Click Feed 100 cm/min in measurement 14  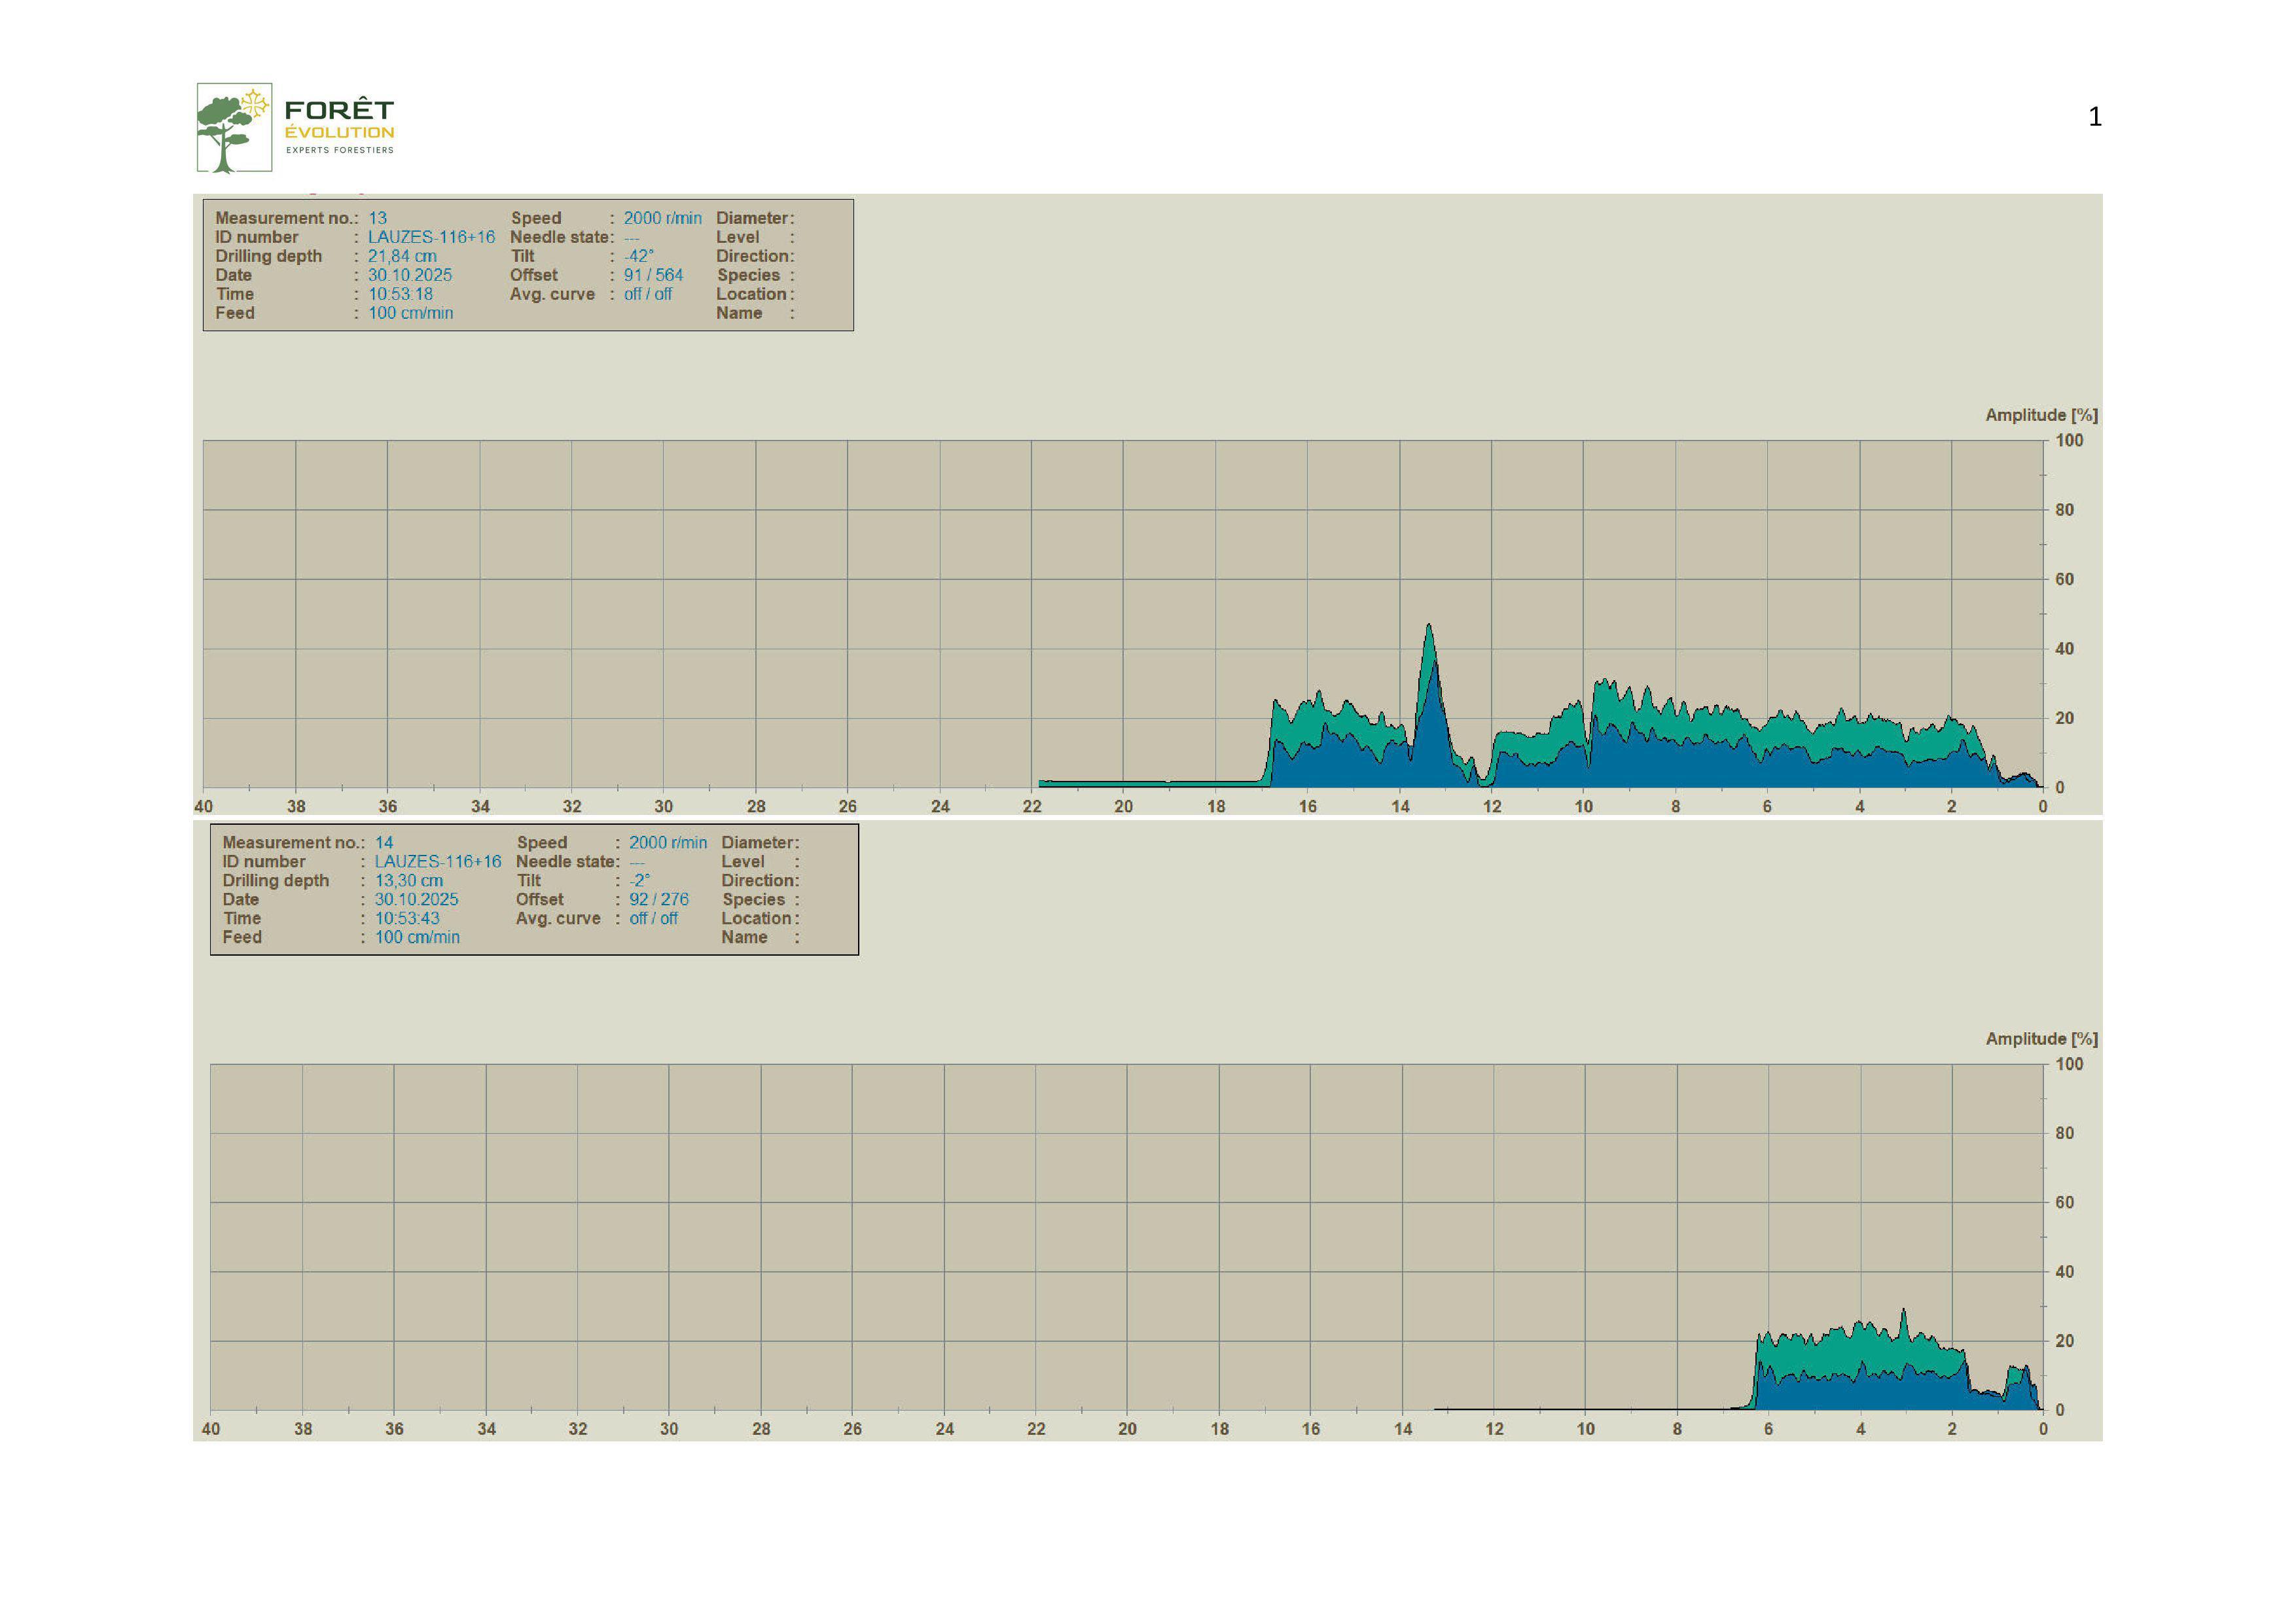click(417, 938)
